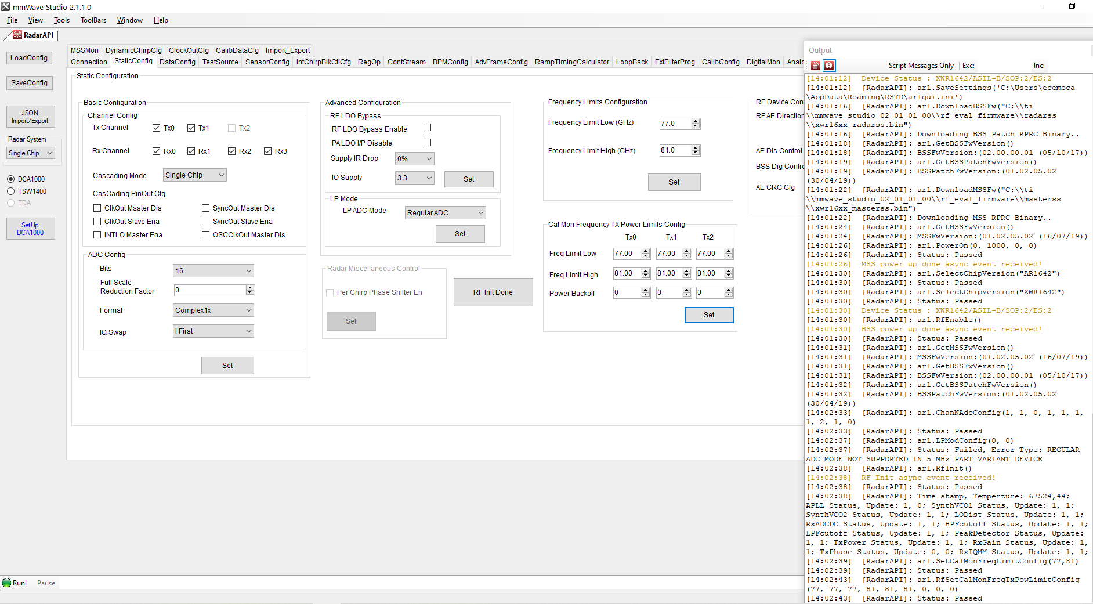Open Supply IR Drop dropdown

414,158
